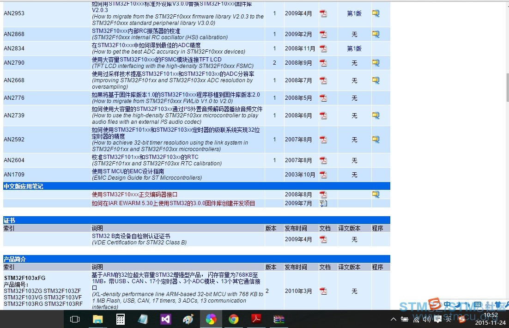Open the FWLib V1.0 to V2.0 migration link
The height and width of the screenshot is (328, 509).
[176, 95]
